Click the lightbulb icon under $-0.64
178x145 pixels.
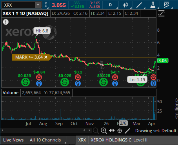(x=39, y=83)
